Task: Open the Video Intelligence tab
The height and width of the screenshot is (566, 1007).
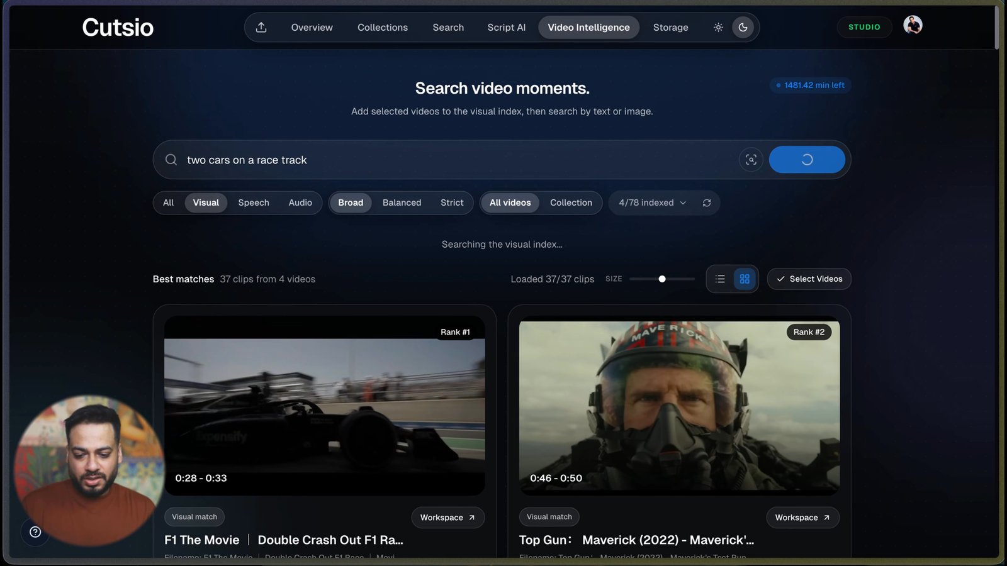Action: [x=588, y=27]
